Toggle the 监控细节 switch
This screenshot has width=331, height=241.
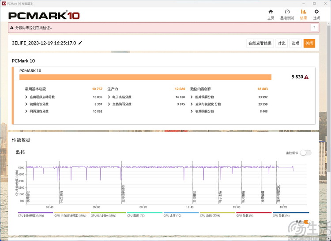tap(305, 153)
